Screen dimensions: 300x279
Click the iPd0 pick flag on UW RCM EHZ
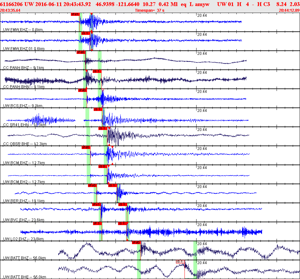[x=86, y=147]
